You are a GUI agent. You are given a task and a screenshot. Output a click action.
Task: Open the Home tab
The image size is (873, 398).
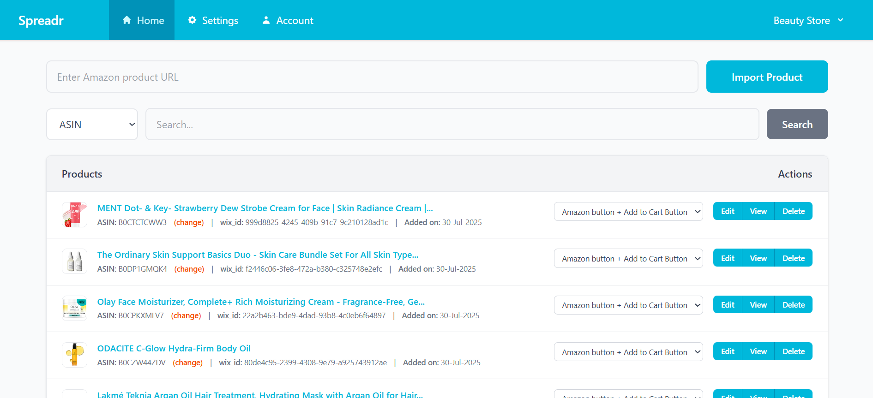point(142,20)
